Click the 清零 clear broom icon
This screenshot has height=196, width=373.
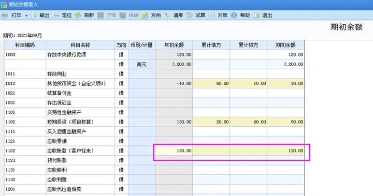point(167,16)
